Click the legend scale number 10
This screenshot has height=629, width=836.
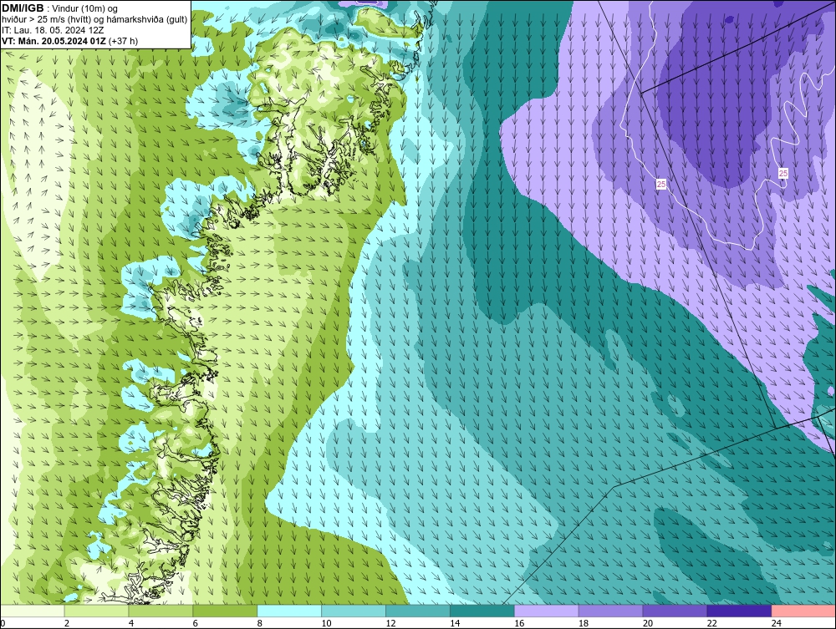[326, 623]
